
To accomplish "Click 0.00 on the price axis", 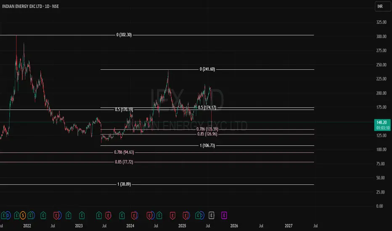I will point(380,206).
